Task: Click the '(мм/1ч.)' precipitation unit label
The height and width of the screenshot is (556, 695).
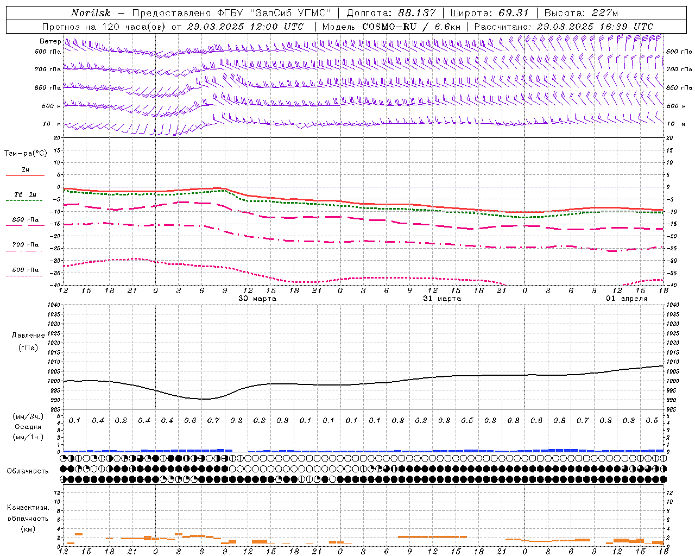Action: click(28, 437)
